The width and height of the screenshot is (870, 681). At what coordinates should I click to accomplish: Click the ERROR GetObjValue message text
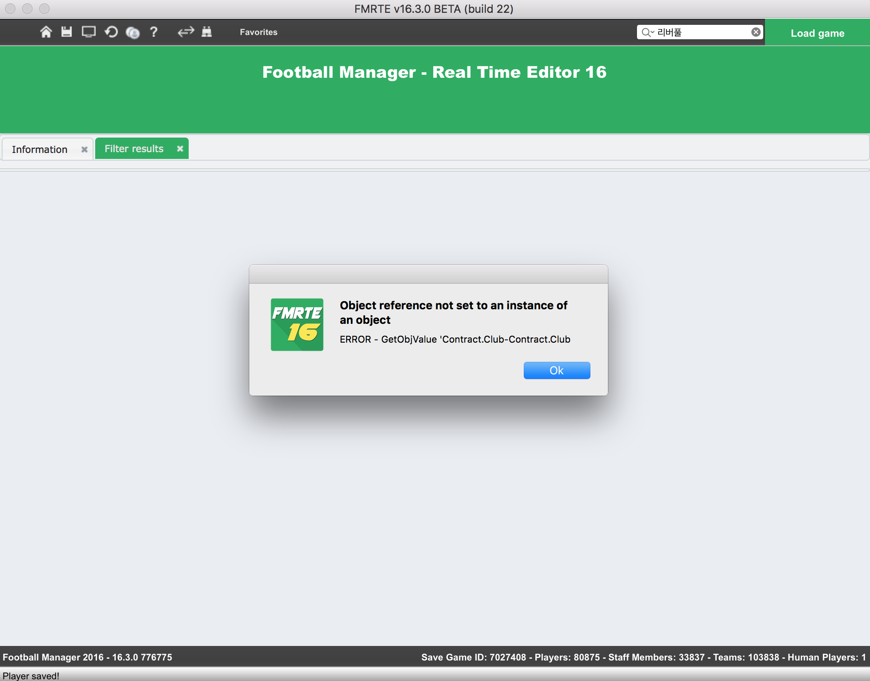[455, 339]
